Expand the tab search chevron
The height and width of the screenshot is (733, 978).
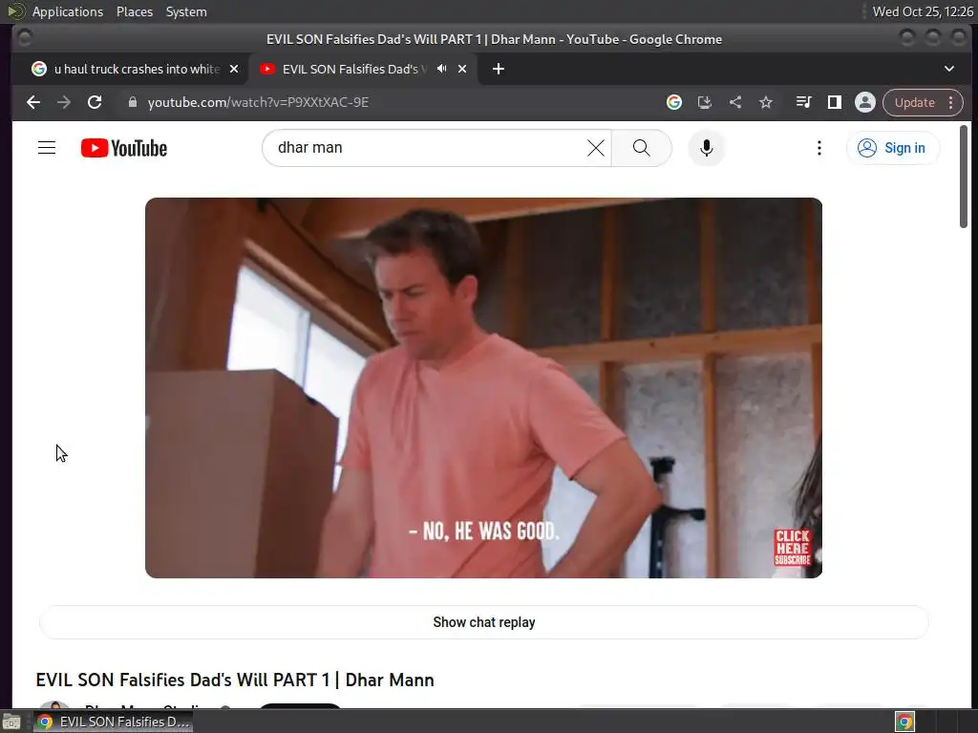coord(948,69)
